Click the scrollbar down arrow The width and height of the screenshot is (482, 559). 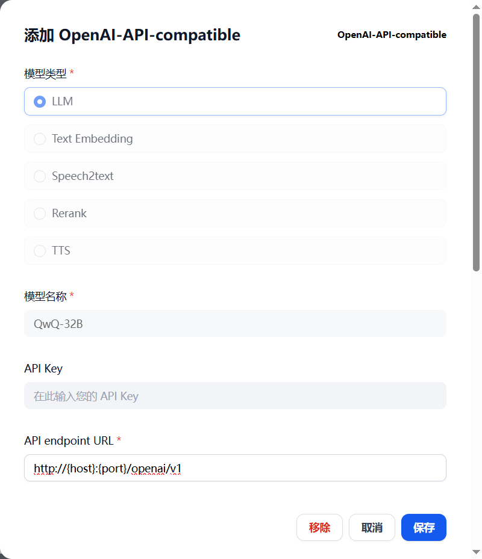pyautogui.click(x=477, y=552)
